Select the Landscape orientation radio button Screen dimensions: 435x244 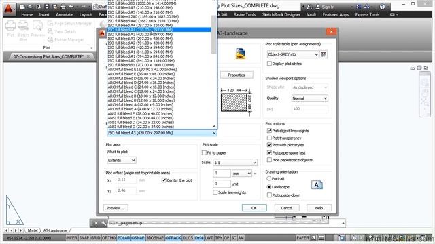tap(269, 187)
